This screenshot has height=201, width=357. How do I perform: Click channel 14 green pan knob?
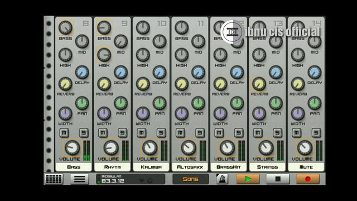pyautogui.click(x=315, y=103)
